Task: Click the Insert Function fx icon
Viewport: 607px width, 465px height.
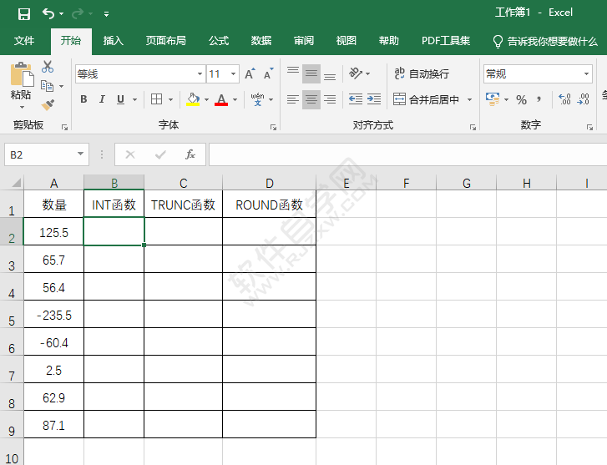Action: tap(190, 154)
